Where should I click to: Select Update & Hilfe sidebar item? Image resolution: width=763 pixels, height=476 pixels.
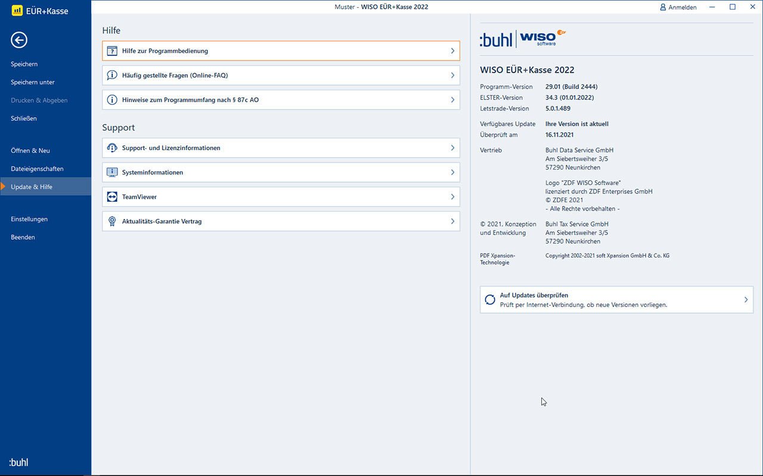pos(46,187)
